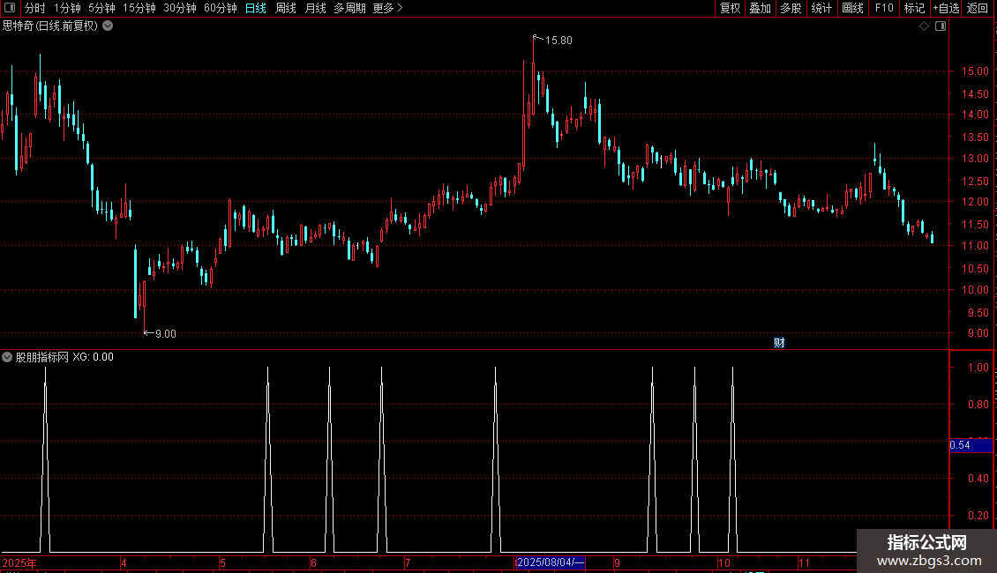
Task: Switch to 月线 monthly chart
Action: (315, 8)
